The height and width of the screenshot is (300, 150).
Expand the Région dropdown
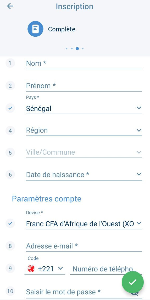point(84,130)
